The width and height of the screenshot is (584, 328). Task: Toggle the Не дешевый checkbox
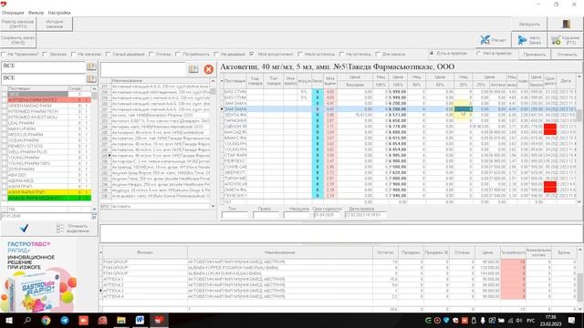point(216,55)
